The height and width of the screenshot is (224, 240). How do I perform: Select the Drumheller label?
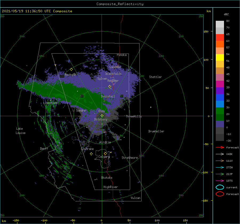pyautogui.click(x=156, y=131)
